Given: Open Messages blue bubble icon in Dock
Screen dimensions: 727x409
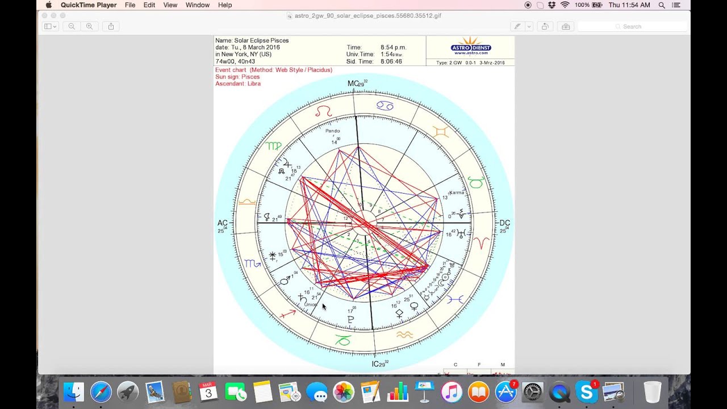Looking at the screenshot, I should point(317,392).
